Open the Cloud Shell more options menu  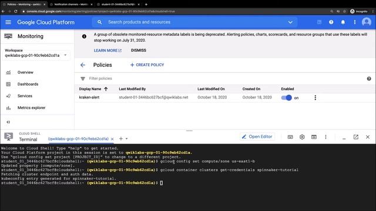325,137
